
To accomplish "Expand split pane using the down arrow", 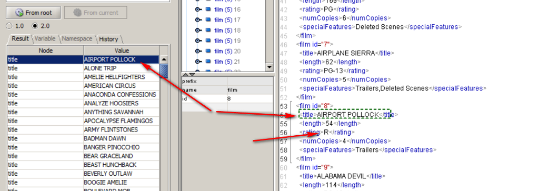I will [x=192, y=74].
